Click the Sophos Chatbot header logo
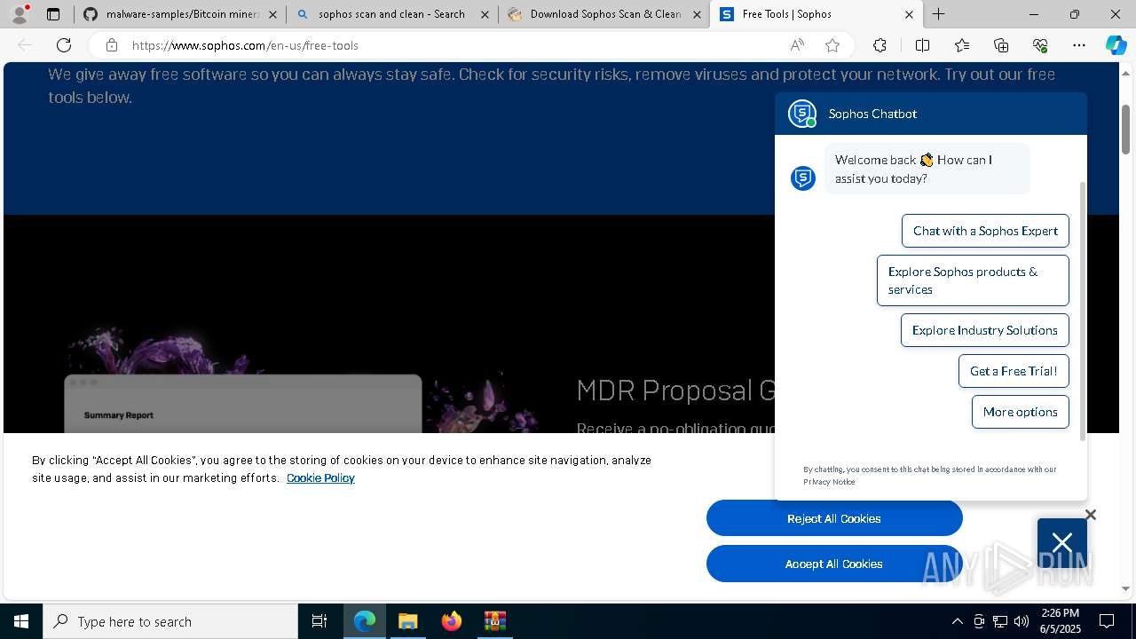 (x=802, y=114)
